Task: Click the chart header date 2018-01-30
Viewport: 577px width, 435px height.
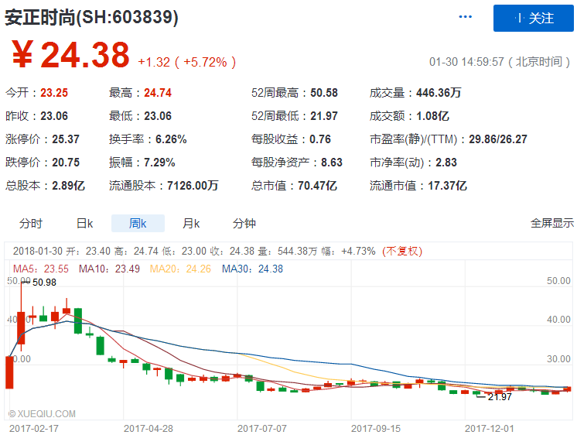Action: 38,252
